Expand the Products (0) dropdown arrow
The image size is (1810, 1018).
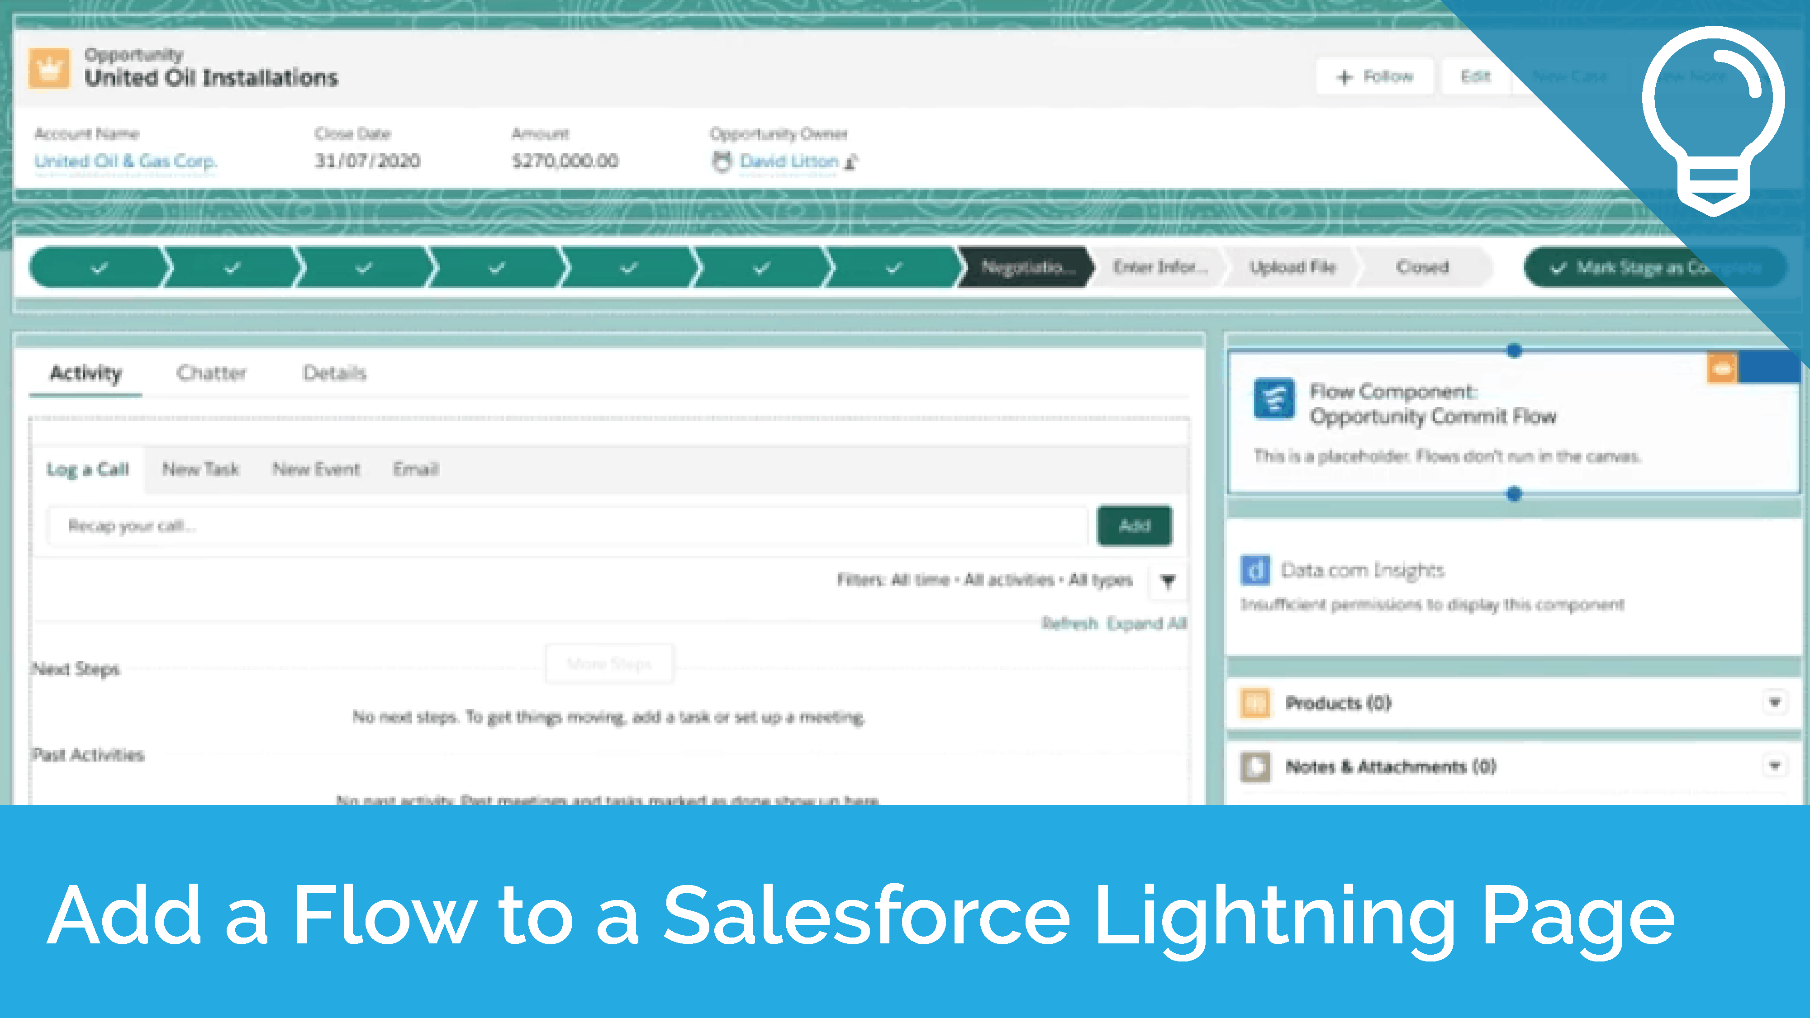pos(1775,702)
